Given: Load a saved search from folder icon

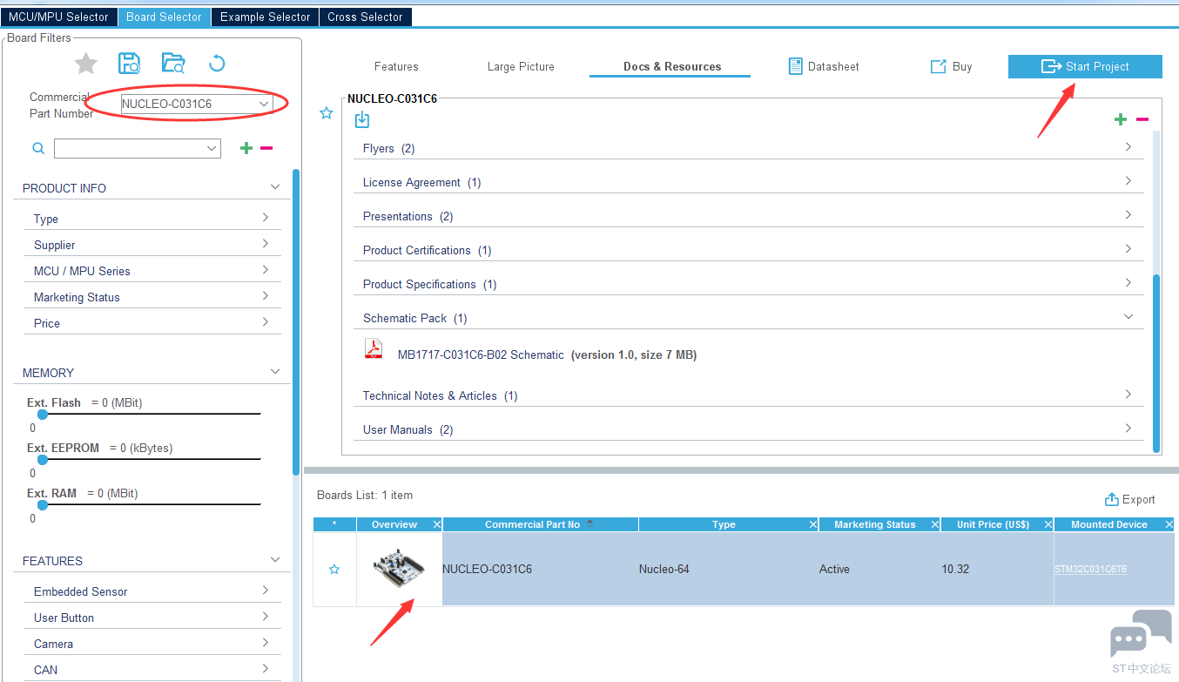Looking at the screenshot, I should (x=173, y=63).
